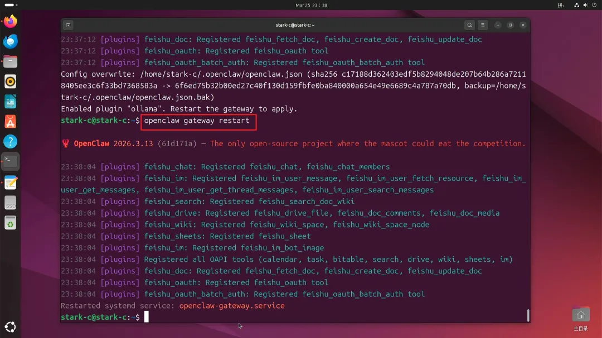602x338 pixels.
Task: Click 'Registered all OAPI tools' text
Action: coord(199,260)
